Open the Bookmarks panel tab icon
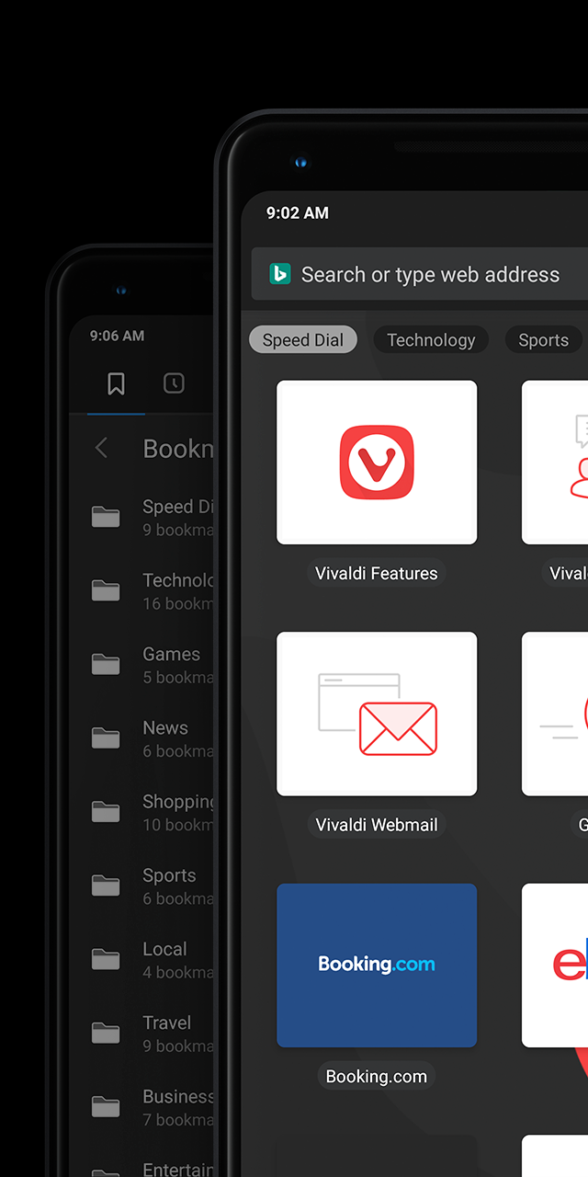 coord(116,383)
